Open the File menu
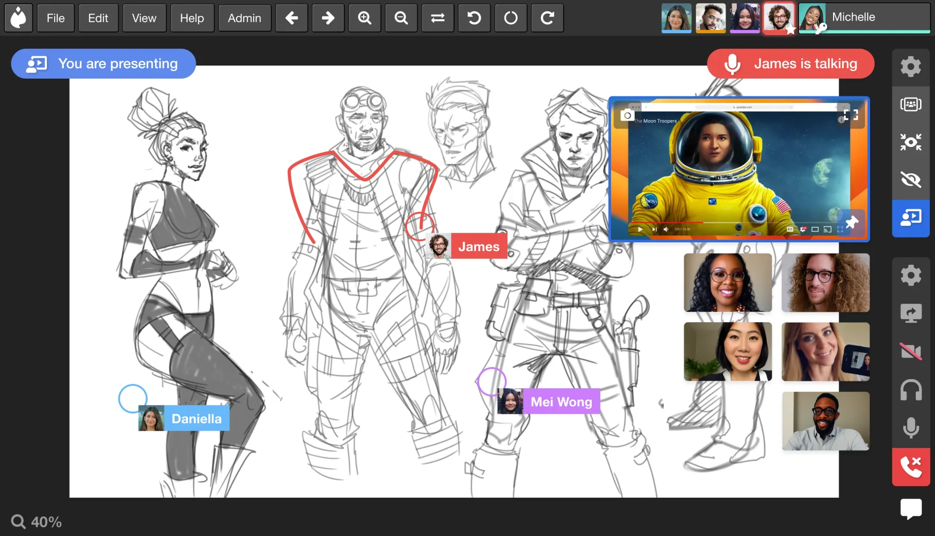This screenshot has width=935, height=536. [56, 18]
